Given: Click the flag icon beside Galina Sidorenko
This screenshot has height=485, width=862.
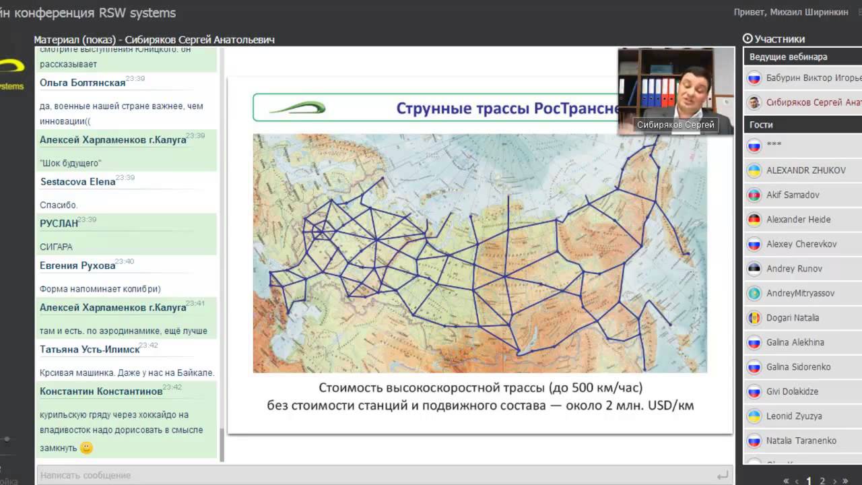Looking at the screenshot, I should 754,367.
